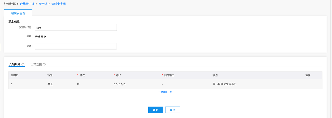Click the 0.0.0.0/0 source IP cell

(119, 84)
